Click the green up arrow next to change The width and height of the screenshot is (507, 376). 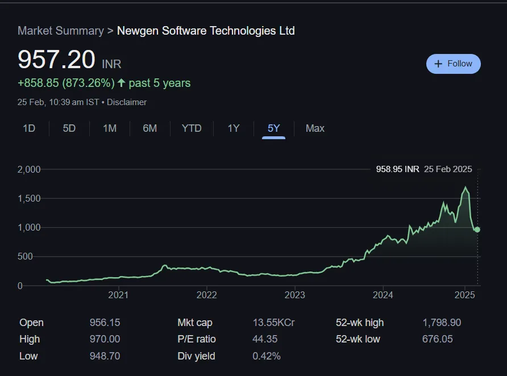121,83
